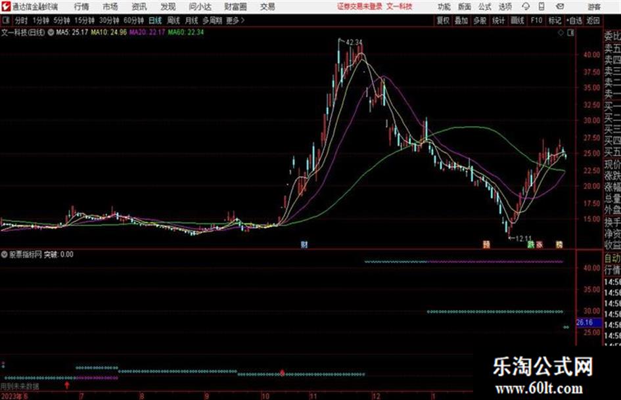
Task: Click the Tongdaxin red logo icon
Action: pos(5,7)
